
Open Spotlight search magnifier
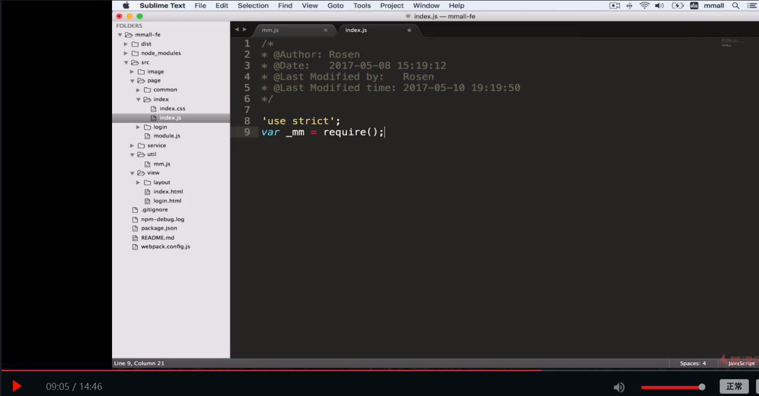pyautogui.click(x=736, y=6)
